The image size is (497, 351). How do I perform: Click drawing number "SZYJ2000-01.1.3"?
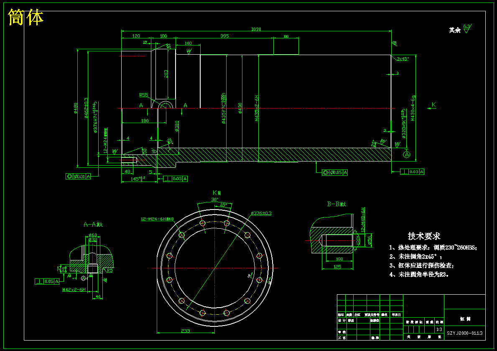[465, 333]
